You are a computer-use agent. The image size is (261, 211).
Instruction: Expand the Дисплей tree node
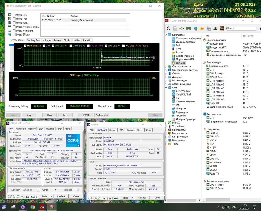click(166, 77)
